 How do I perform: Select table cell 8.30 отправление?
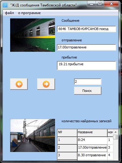92,156
